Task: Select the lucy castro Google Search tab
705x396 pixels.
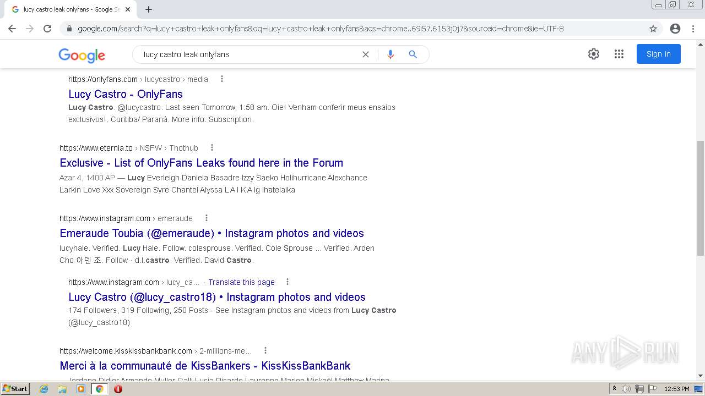Action: coord(70,9)
